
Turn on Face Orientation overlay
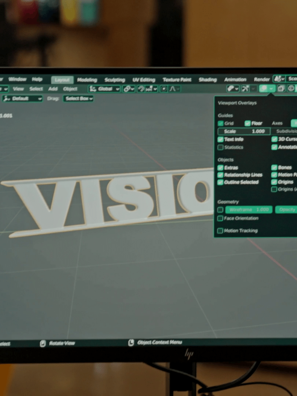coord(220,219)
